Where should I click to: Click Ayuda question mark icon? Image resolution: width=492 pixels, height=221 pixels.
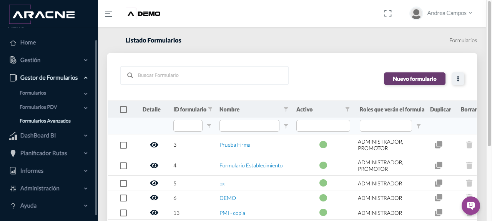coord(13,206)
